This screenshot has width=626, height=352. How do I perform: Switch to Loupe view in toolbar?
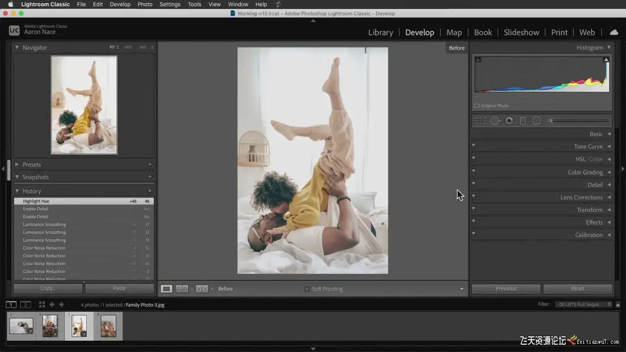pyautogui.click(x=167, y=289)
